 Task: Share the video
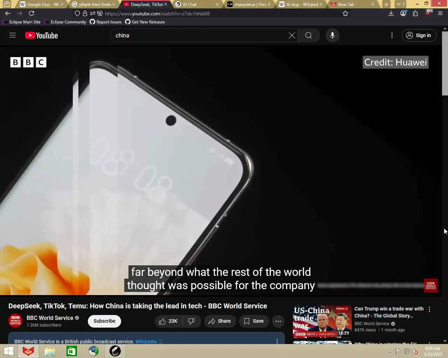point(219,321)
